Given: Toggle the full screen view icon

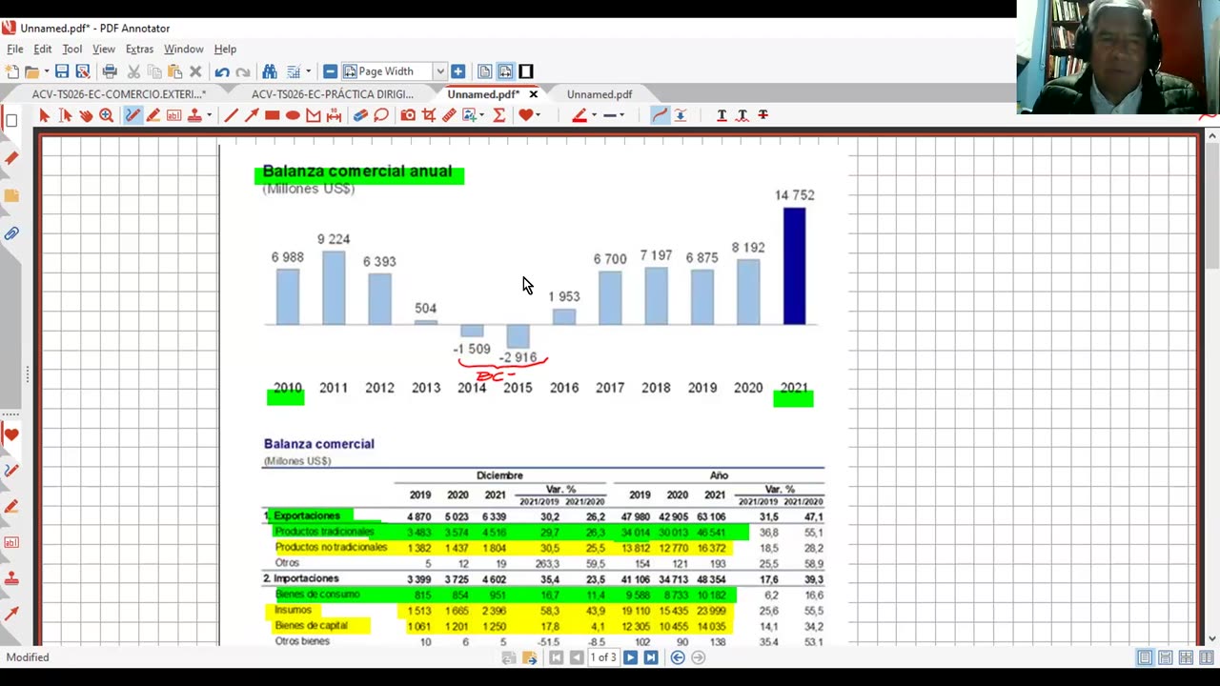Looking at the screenshot, I should point(525,71).
